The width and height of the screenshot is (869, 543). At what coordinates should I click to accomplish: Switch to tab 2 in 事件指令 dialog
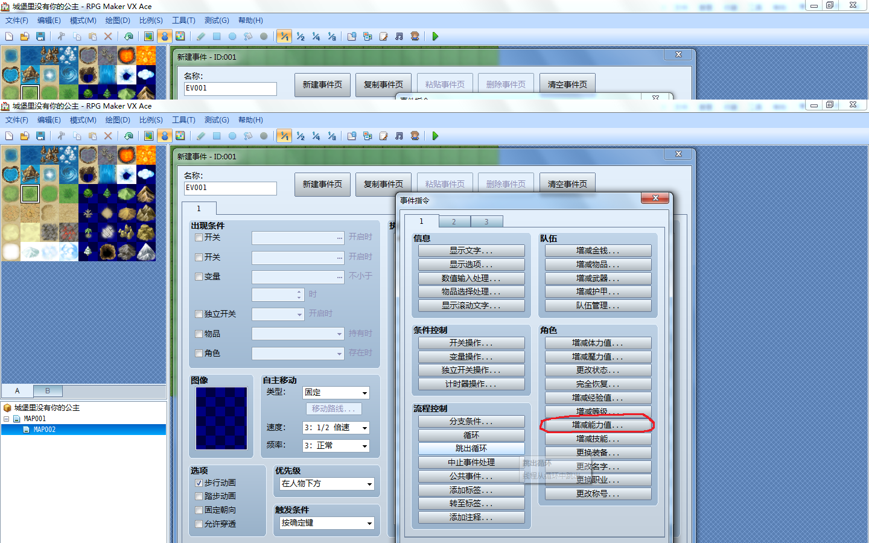454,222
